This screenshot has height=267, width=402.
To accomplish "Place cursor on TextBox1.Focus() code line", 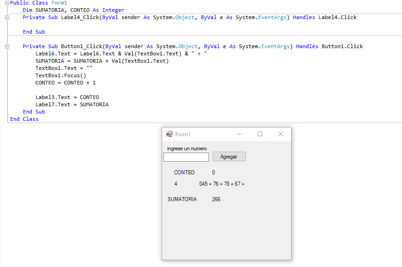I will tap(61, 75).
